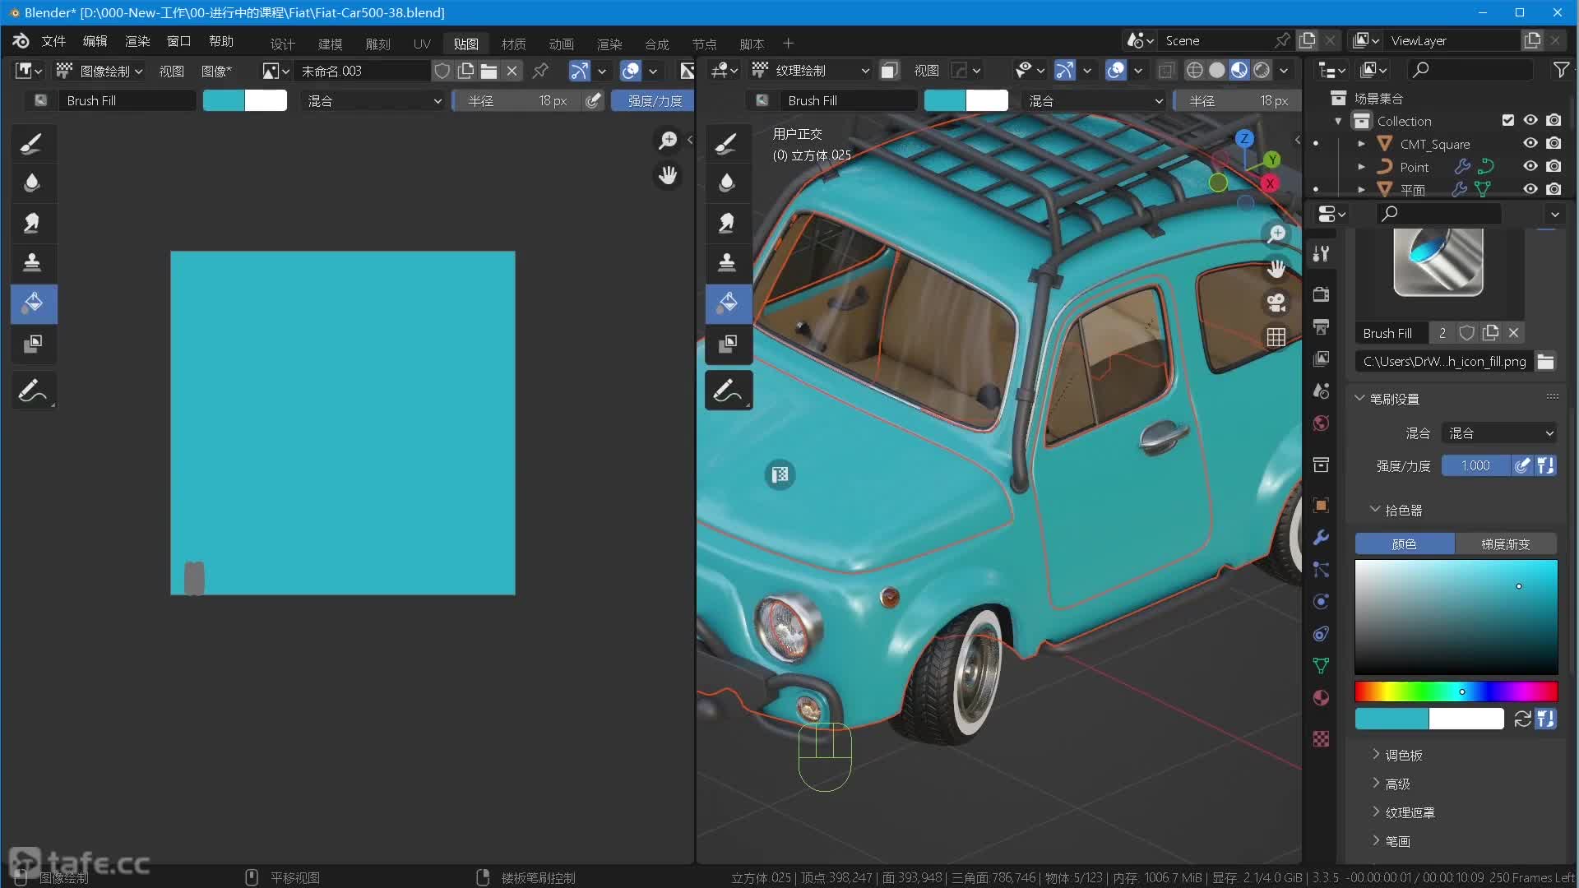This screenshot has height=888, width=1579.
Task: Click 强度/力度 button in image editor header
Action: 654,101
